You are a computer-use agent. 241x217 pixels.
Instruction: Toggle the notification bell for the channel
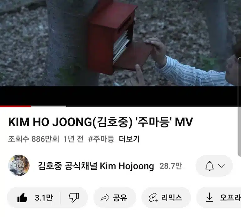[x=210, y=166]
